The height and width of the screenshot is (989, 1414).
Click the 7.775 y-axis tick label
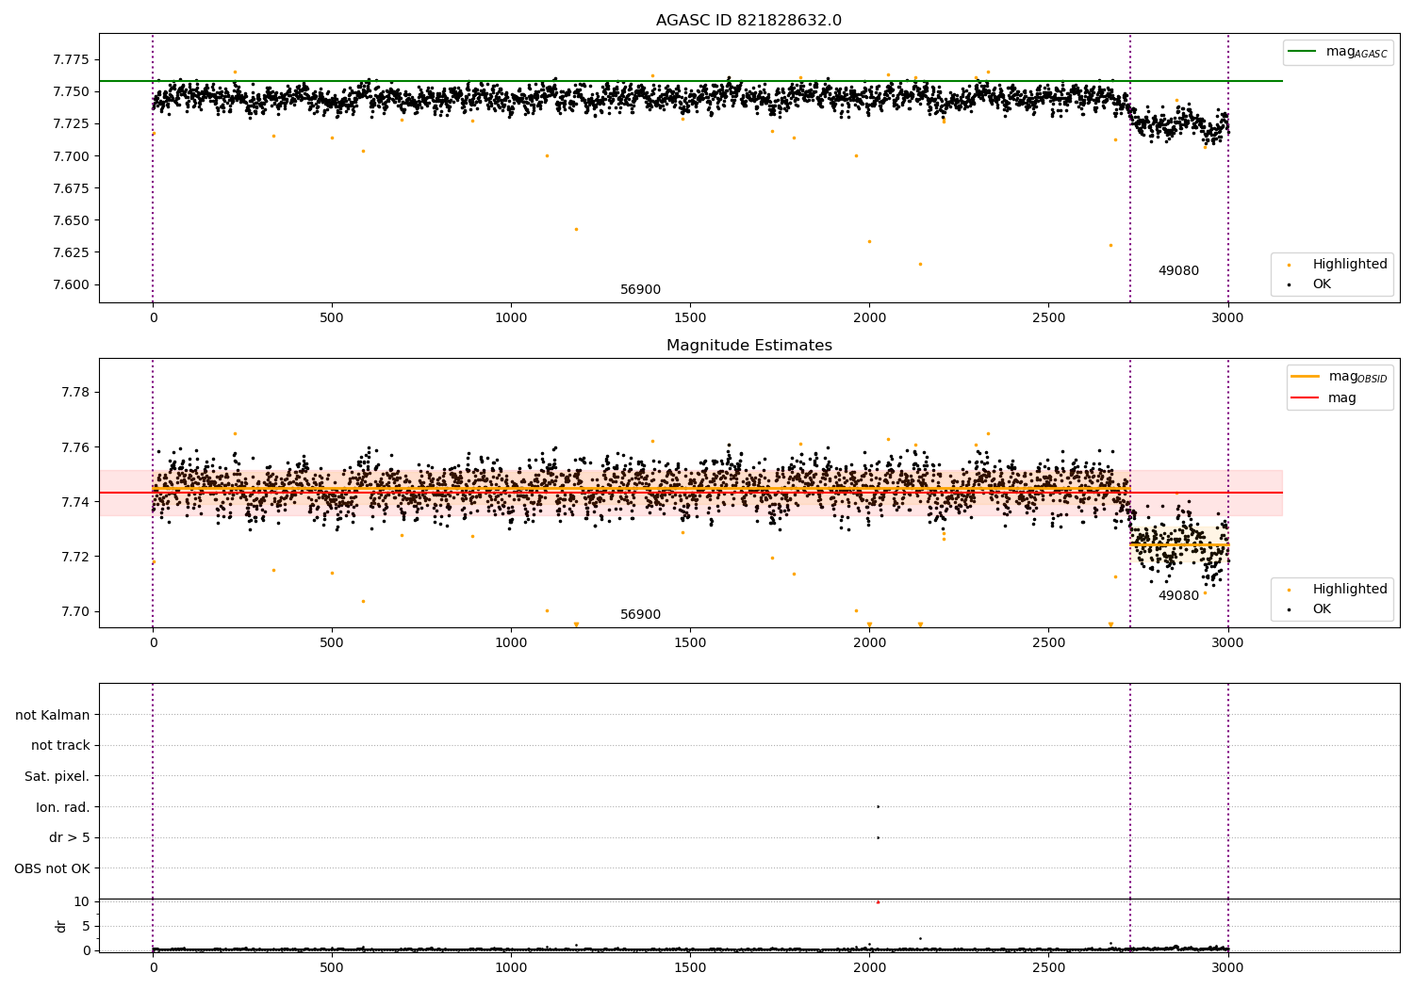point(72,59)
